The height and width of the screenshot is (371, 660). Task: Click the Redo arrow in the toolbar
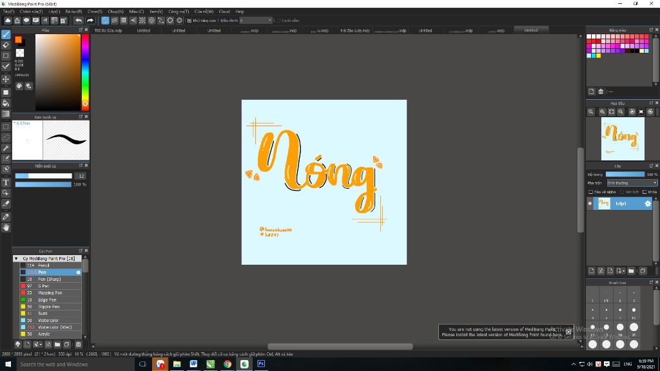90,20
